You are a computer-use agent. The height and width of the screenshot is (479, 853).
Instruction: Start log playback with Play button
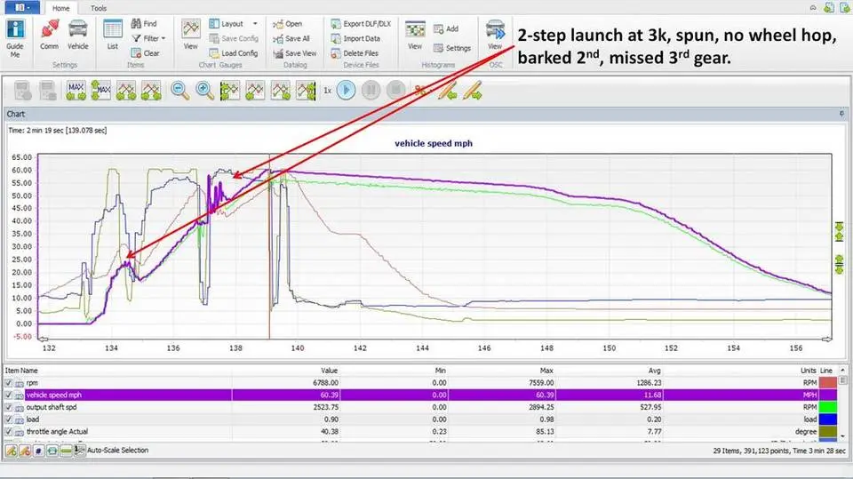(x=346, y=90)
